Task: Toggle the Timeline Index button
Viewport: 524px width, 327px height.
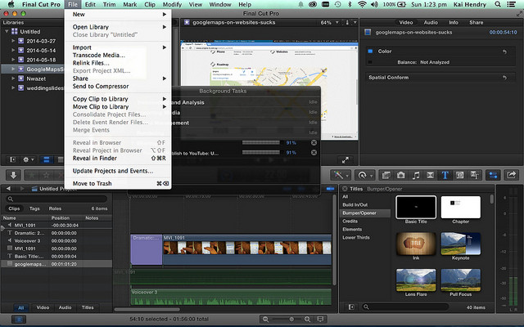Action: 19,320
